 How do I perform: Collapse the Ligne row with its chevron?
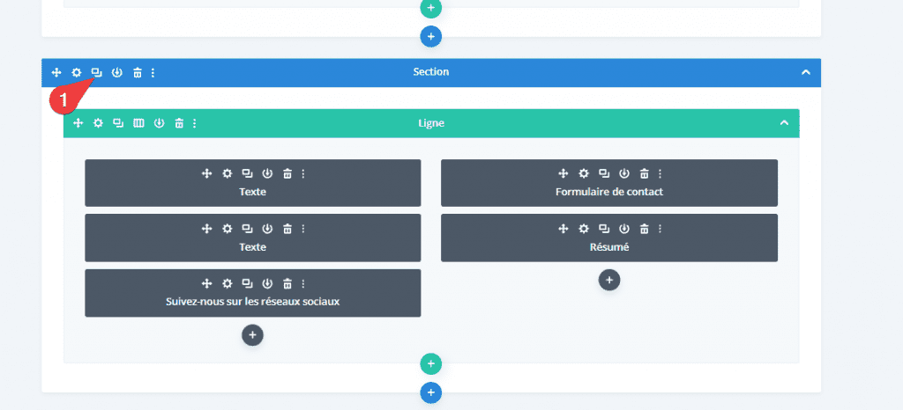point(784,123)
